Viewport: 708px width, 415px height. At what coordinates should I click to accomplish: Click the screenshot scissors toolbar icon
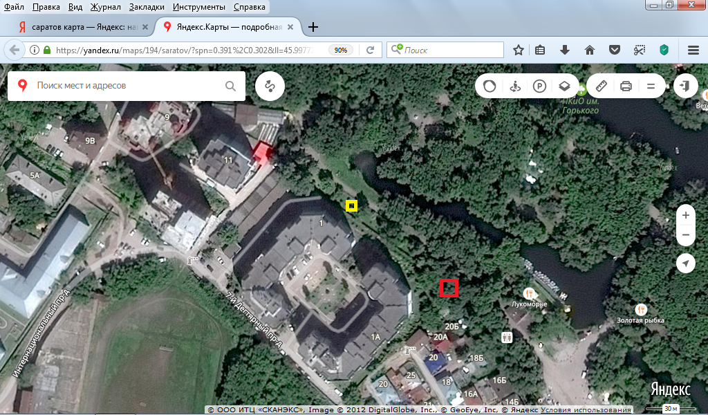[x=639, y=50]
